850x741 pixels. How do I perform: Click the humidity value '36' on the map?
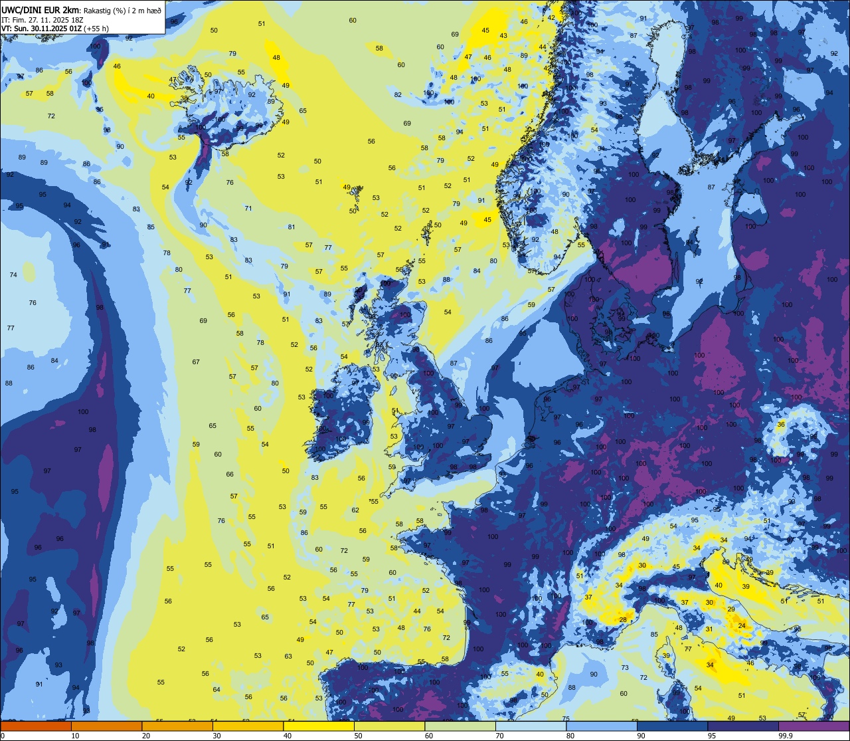pyautogui.click(x=781, y=424)
